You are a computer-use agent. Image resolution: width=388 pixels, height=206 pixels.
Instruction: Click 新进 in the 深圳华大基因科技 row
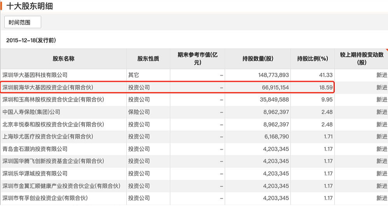(x=382, y=75)
